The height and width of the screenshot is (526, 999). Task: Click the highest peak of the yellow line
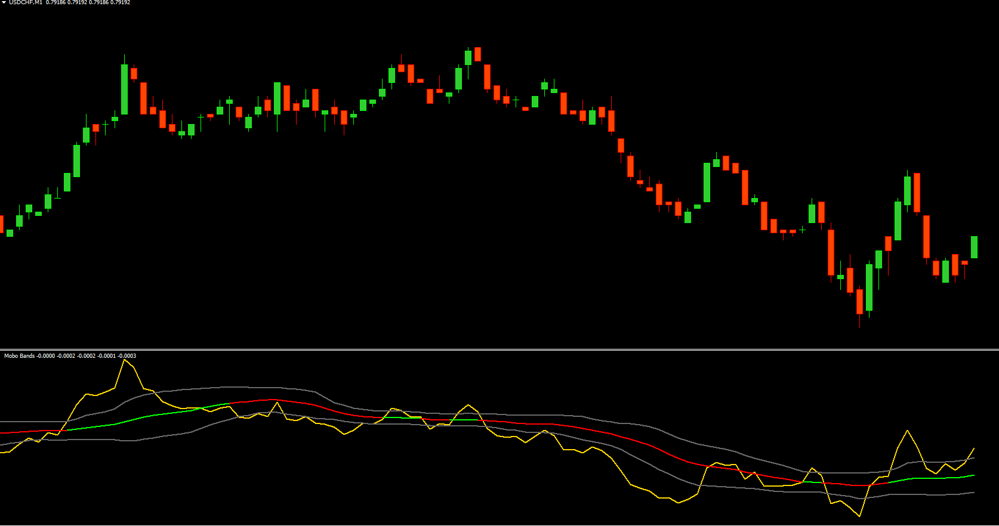coord(124,360)
